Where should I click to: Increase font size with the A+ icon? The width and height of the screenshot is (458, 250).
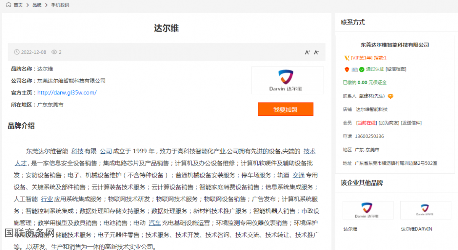tap(307, 52)
